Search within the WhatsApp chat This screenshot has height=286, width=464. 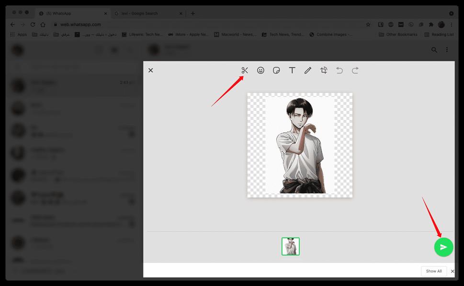click(434, 50)
